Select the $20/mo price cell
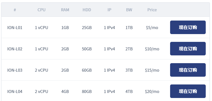 (x=152, y=91)
